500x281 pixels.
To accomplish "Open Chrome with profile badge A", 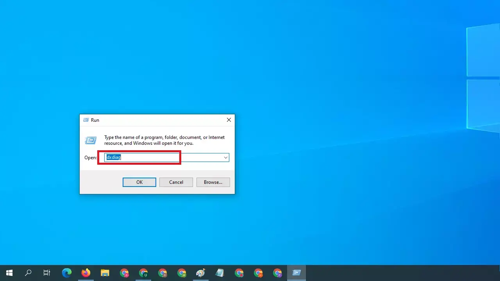I will point(124,273).
